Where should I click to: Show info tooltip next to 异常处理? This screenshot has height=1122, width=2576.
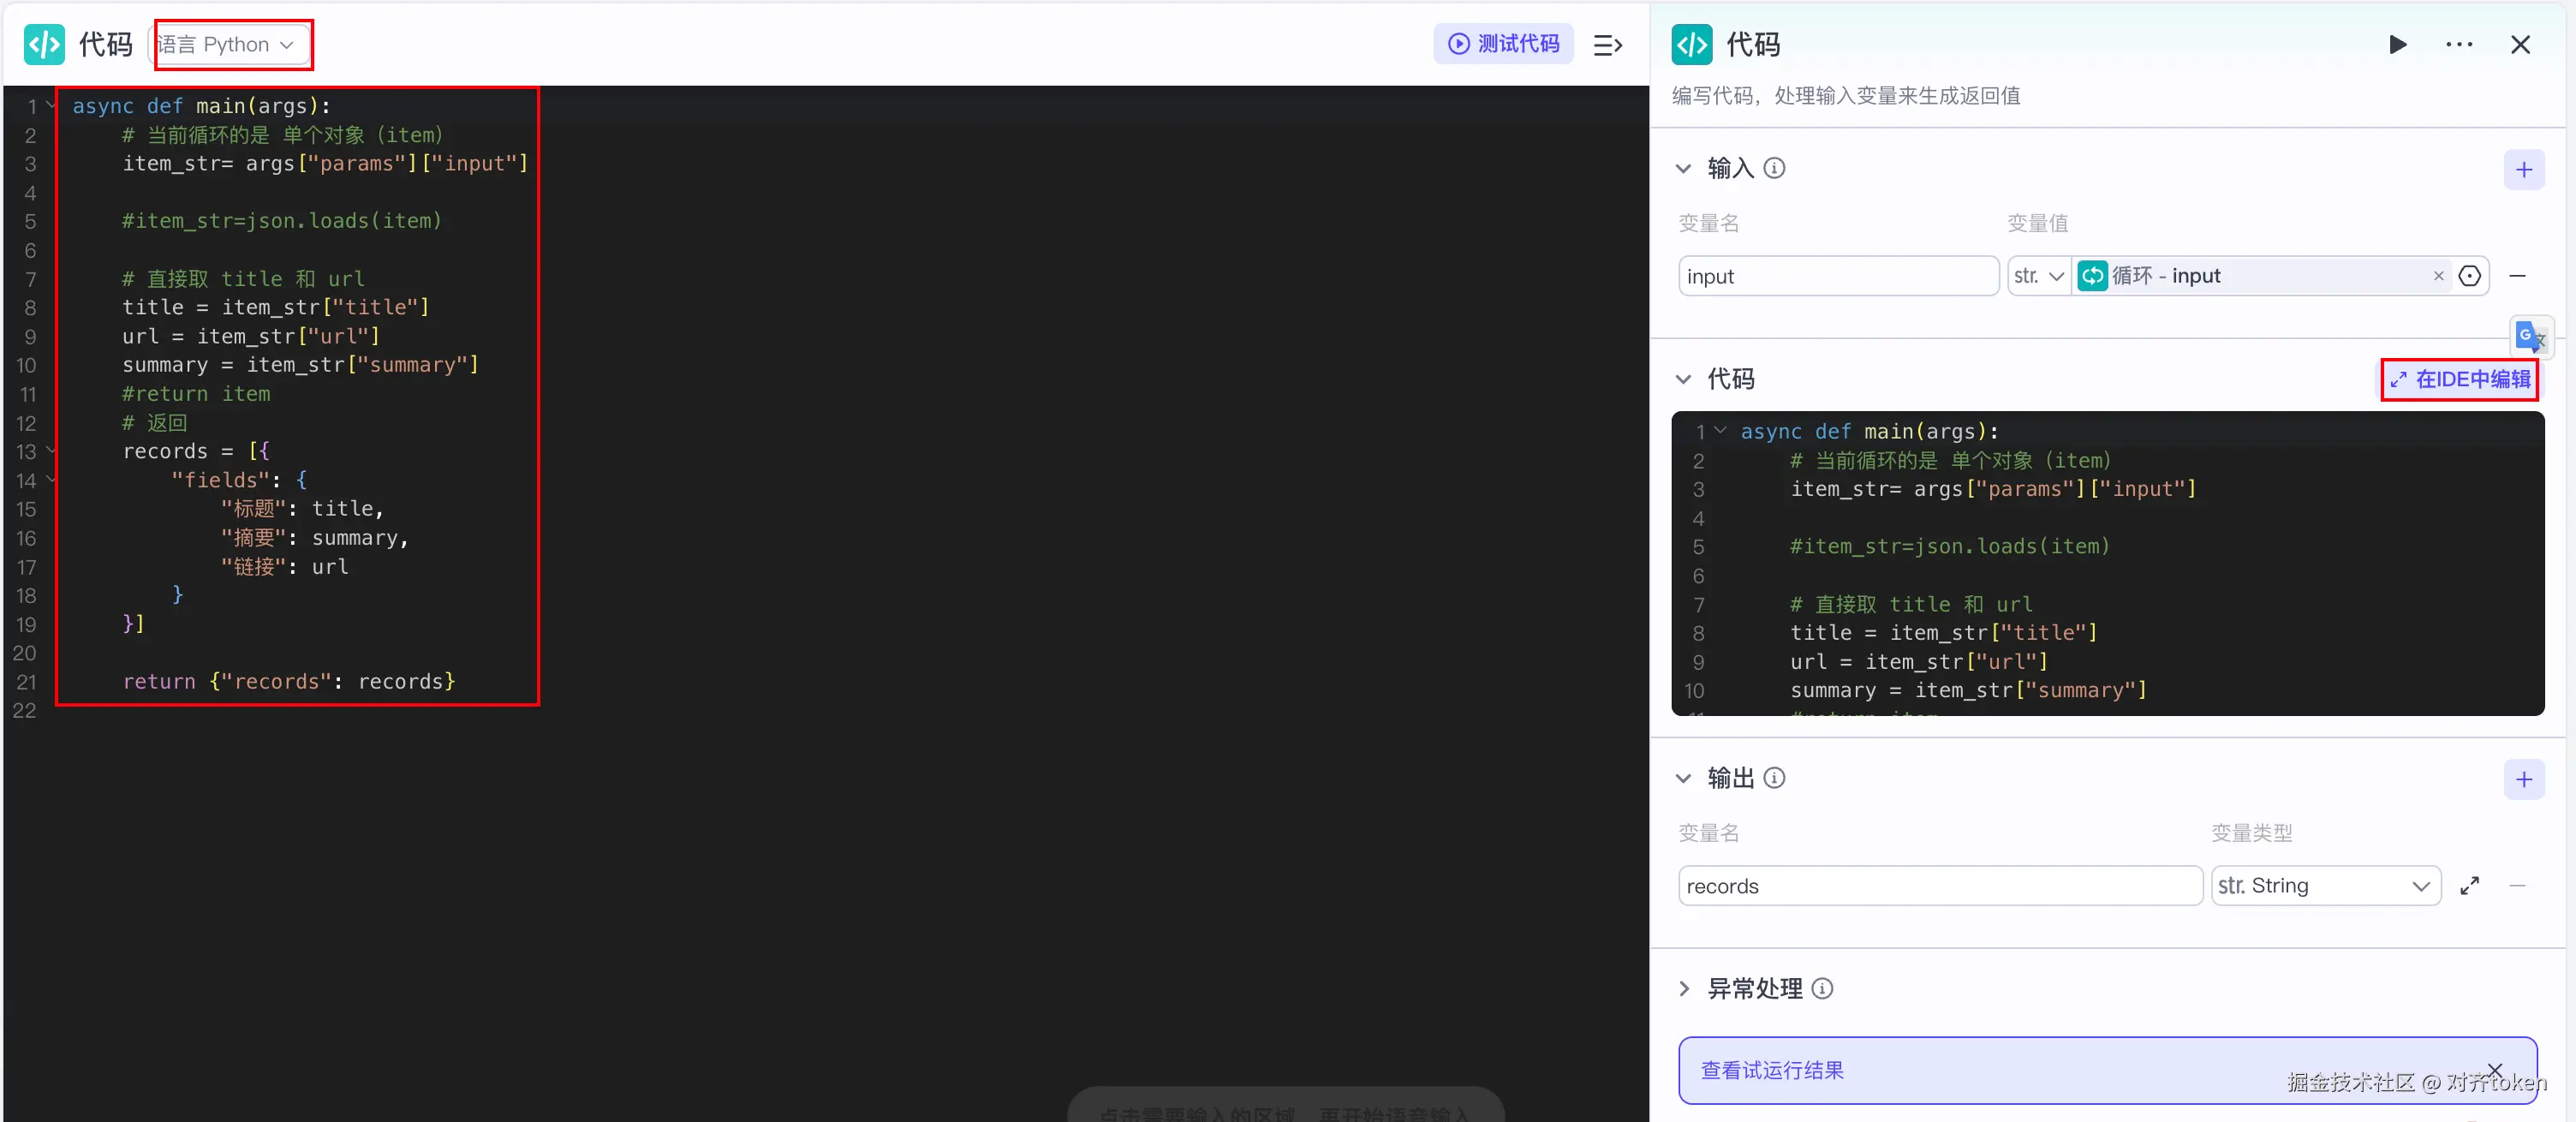1822,989
